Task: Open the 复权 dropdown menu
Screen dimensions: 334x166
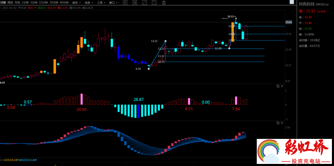Action: tap(76, 3)
